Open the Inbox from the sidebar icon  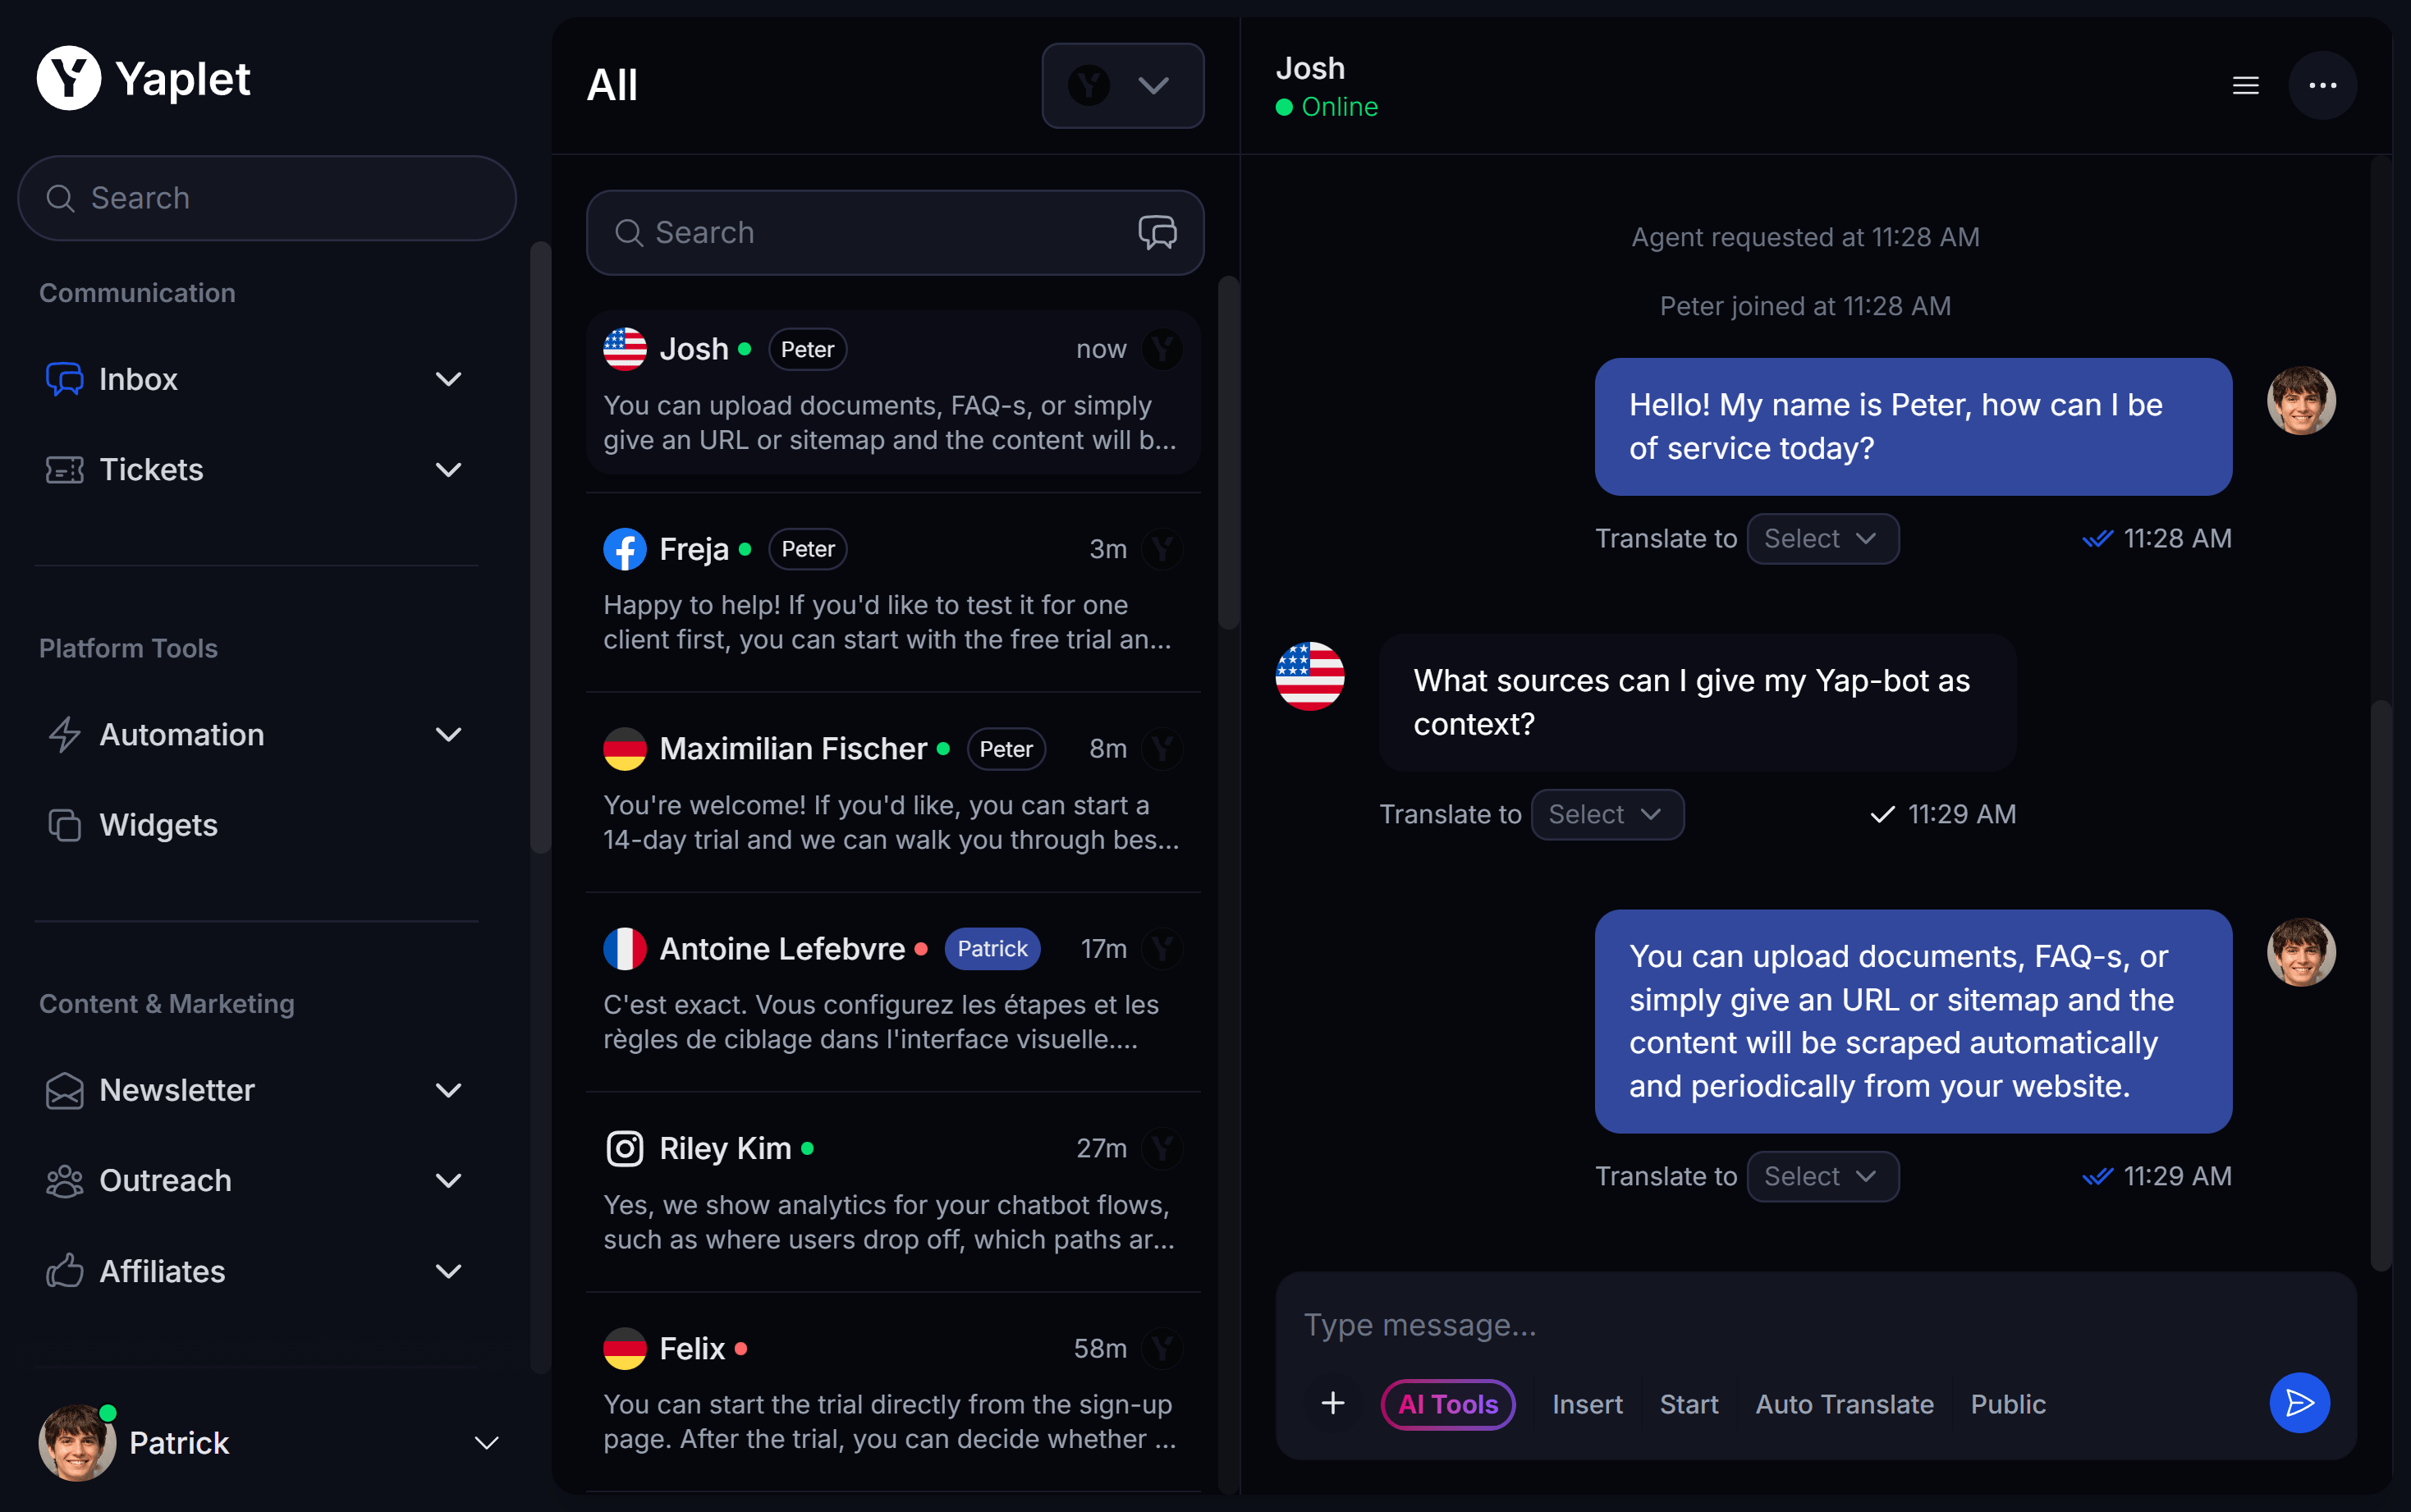point(64,379)
